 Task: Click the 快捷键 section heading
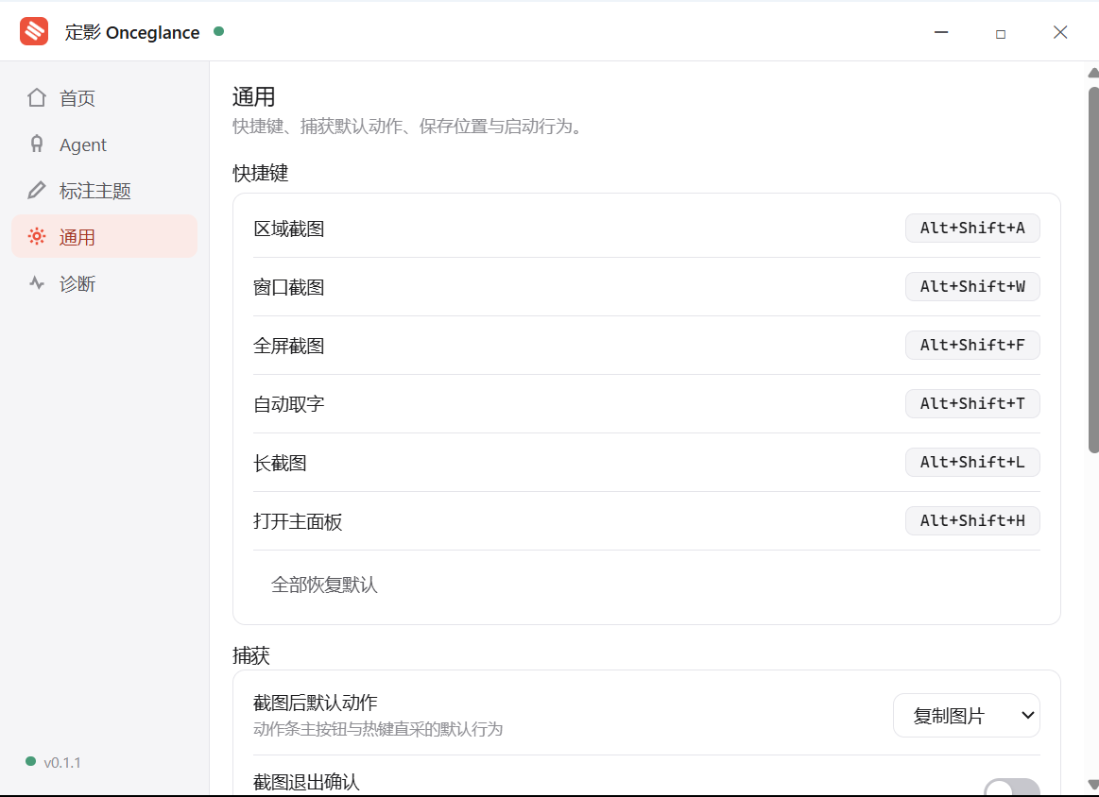coord(261,173)
